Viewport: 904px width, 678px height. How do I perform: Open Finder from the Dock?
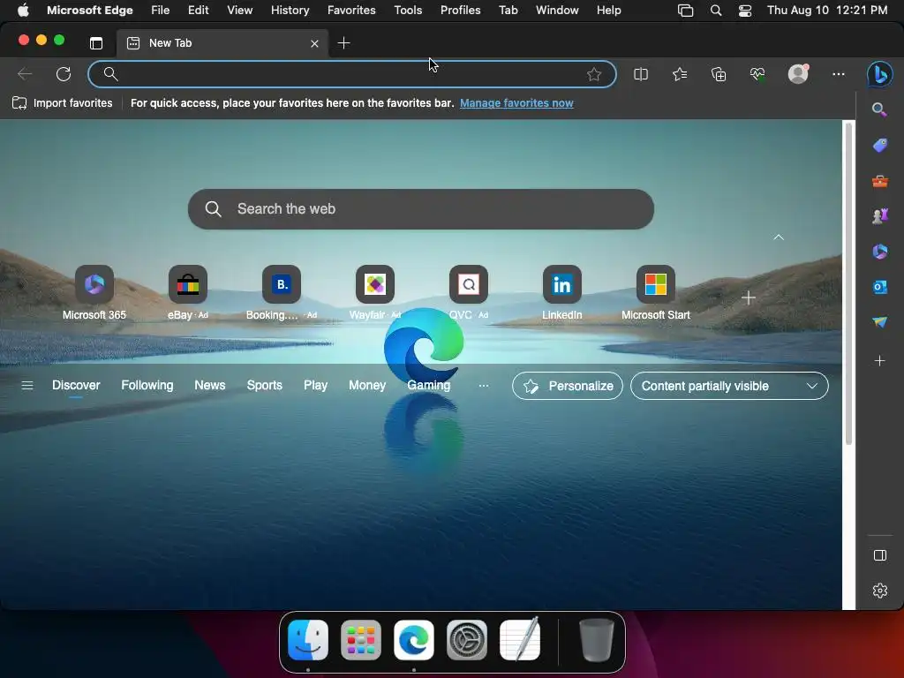point(308,640)
